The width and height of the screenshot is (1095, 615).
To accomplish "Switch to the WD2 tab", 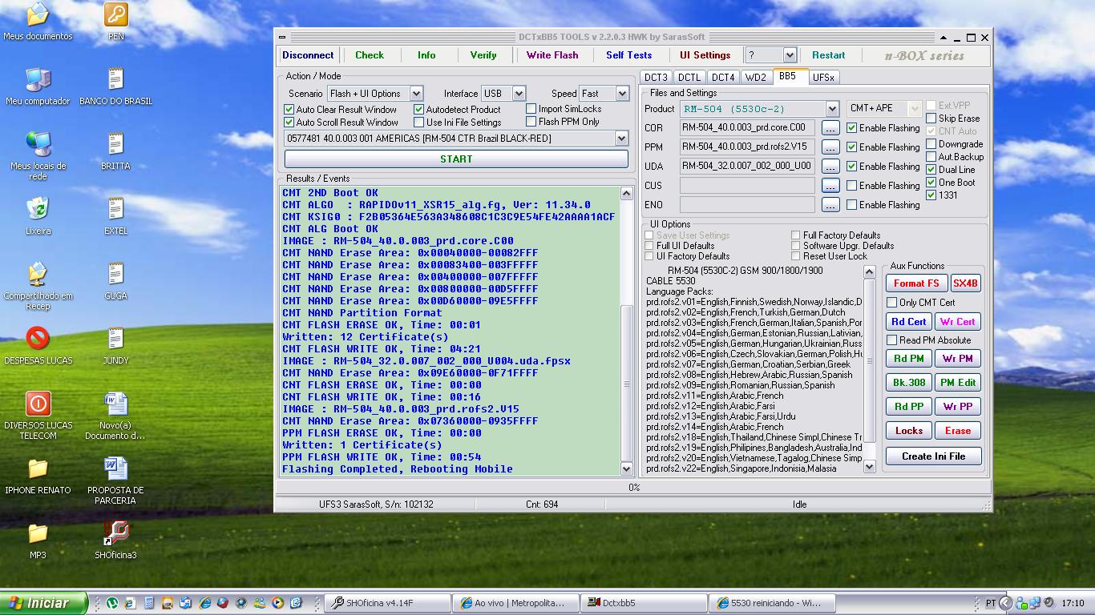I will pos(755,78).
